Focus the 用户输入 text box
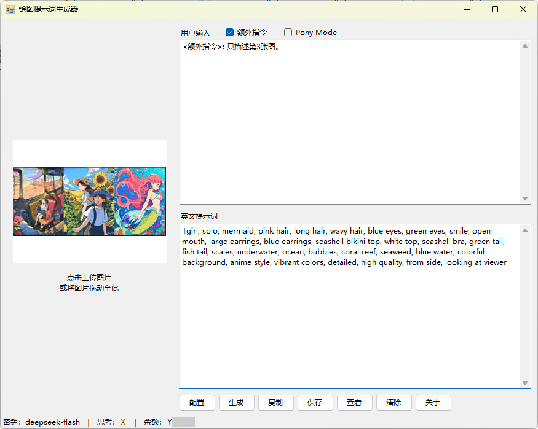 tap(350, 122)
